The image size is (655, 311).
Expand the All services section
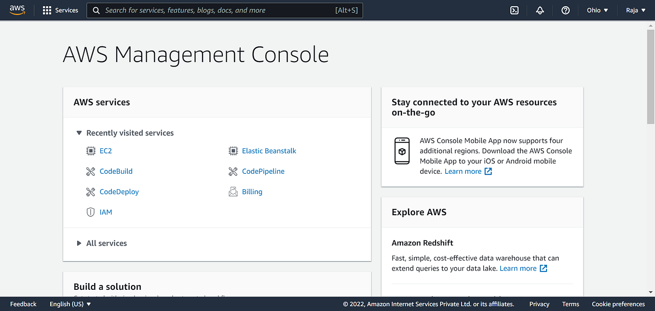(x=79, y=243)
